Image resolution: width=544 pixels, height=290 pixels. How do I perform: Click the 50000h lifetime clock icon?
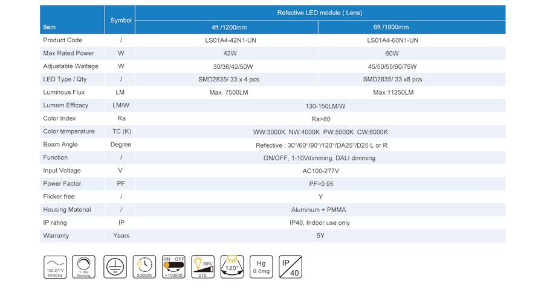(144, 267)
